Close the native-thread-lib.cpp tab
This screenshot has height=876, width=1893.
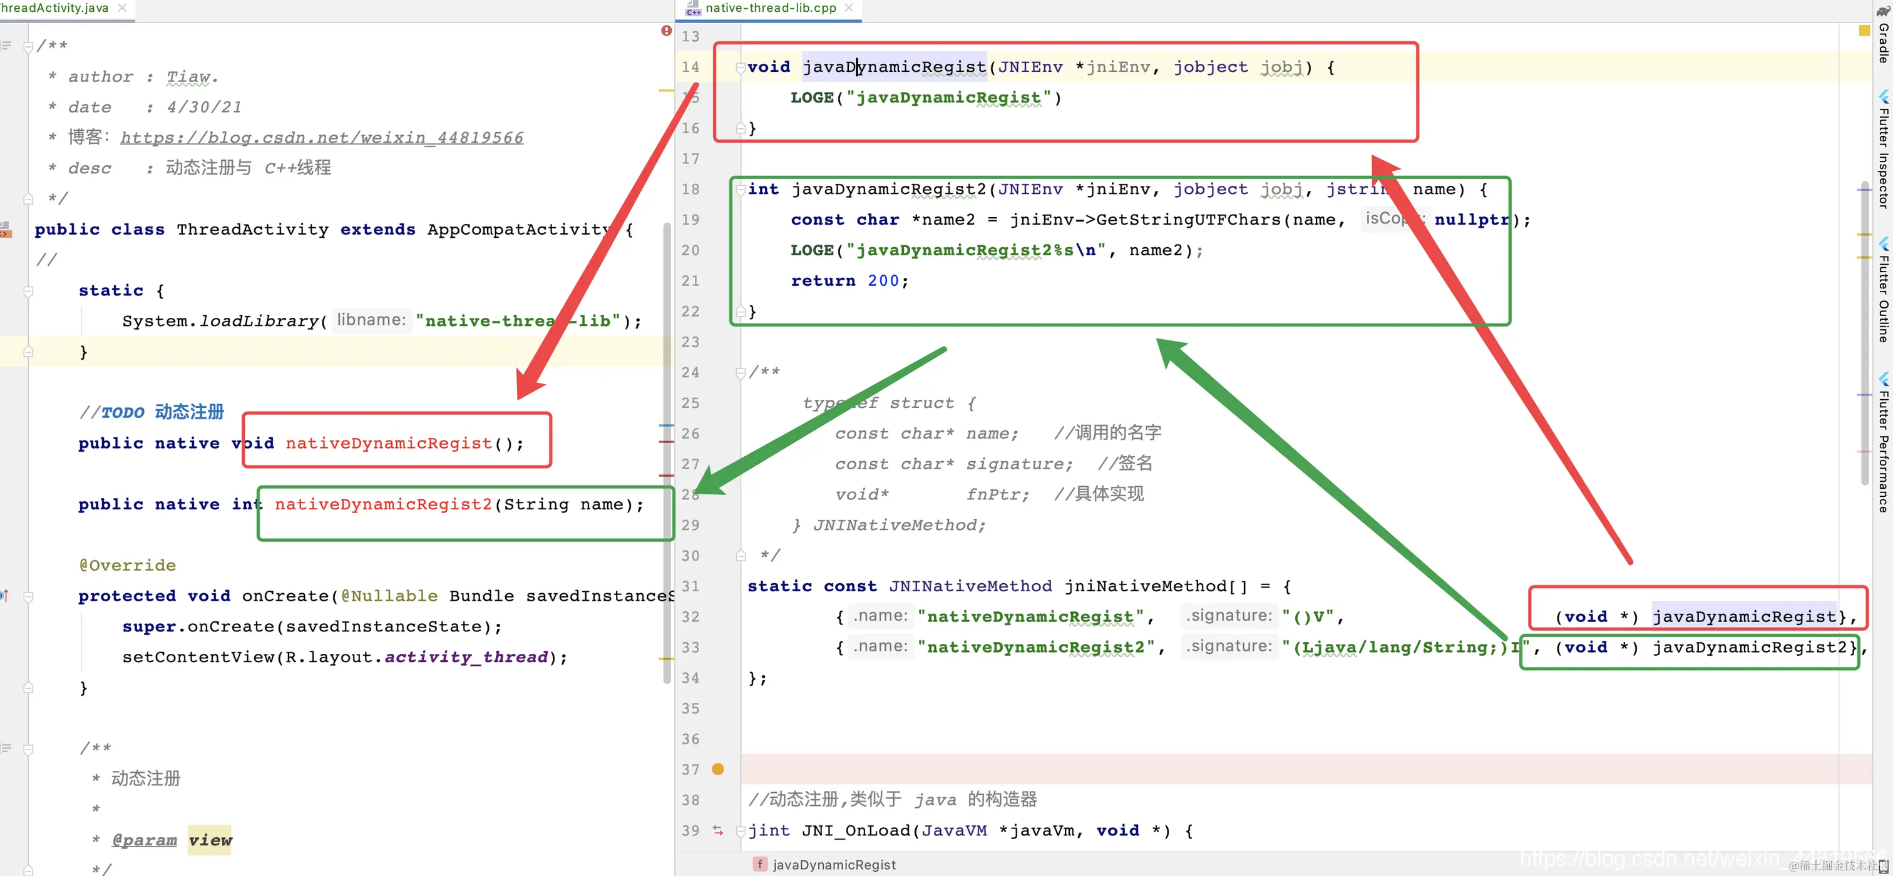click(849, 8)
